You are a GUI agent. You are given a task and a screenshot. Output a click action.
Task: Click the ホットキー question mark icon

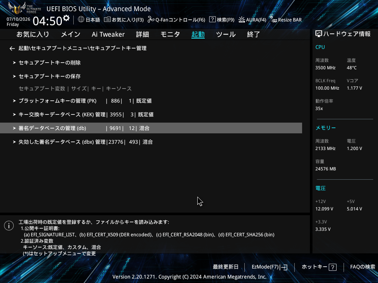coord(333,267)
